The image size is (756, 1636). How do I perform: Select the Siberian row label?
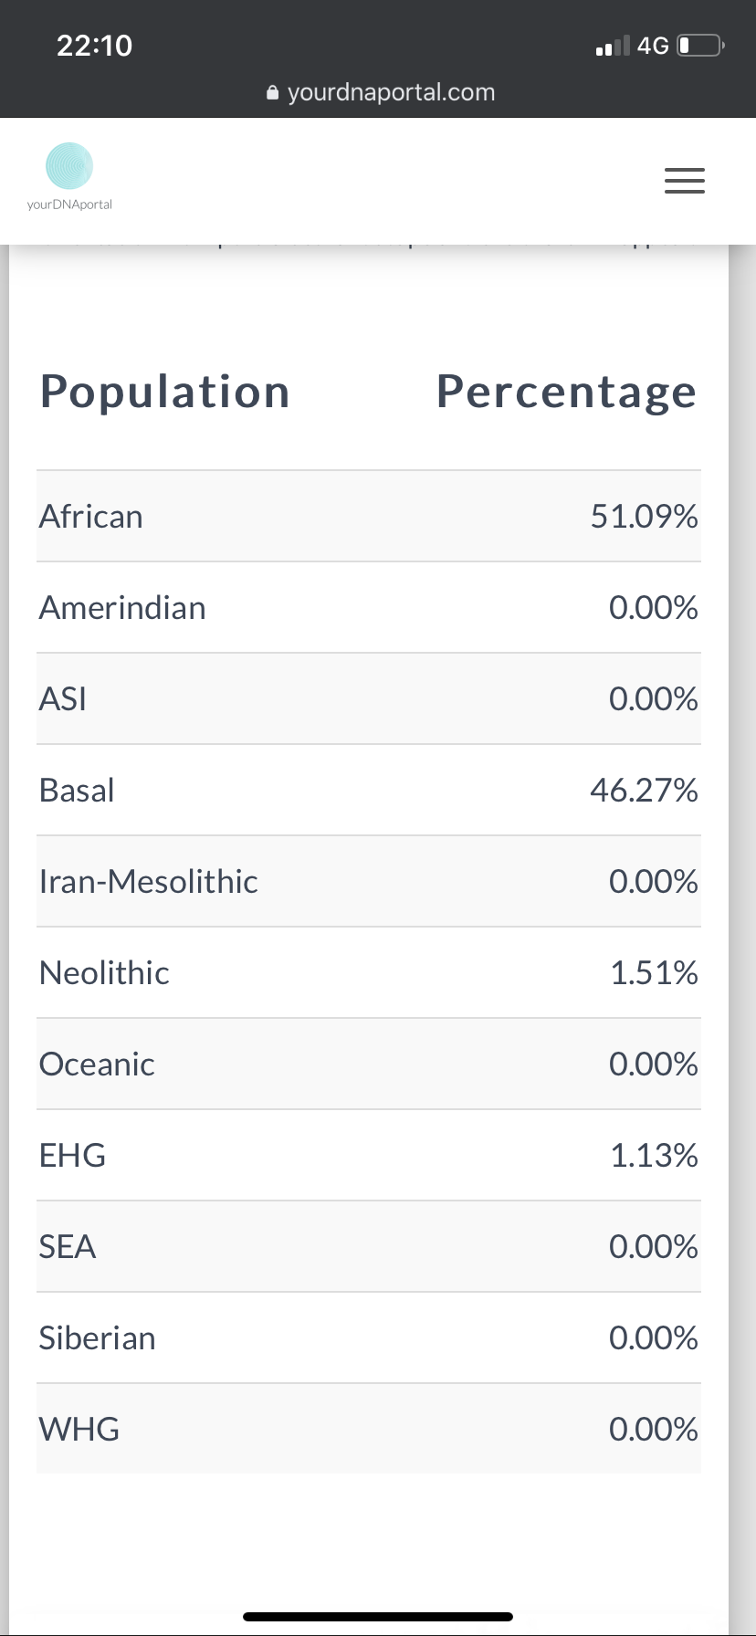coord(98,1337)
